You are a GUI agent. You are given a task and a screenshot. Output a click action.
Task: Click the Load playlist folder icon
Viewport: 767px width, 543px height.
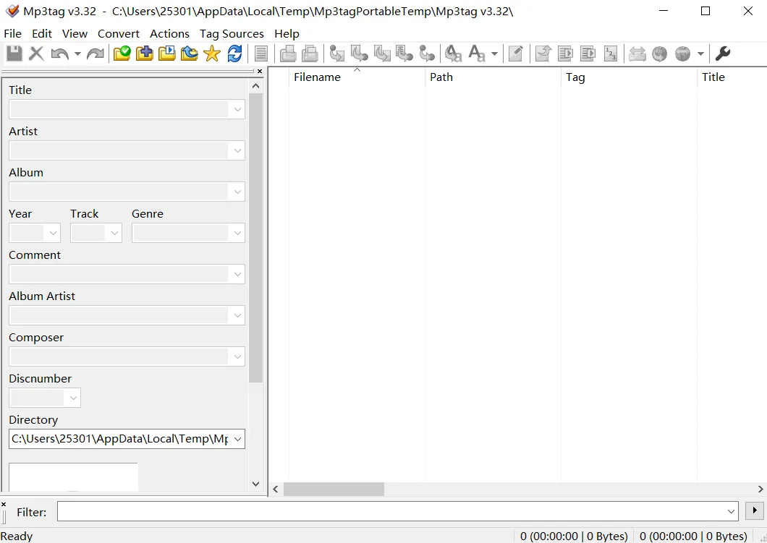(167, 54)
